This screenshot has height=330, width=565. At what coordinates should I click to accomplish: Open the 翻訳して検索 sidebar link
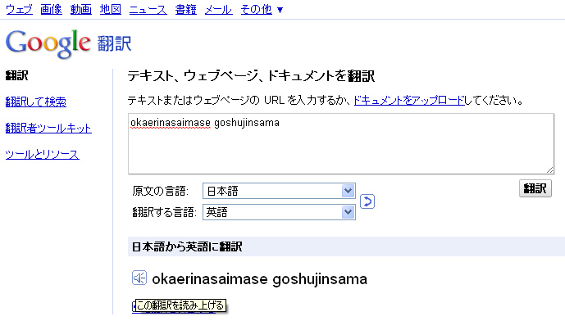[36, 102]
